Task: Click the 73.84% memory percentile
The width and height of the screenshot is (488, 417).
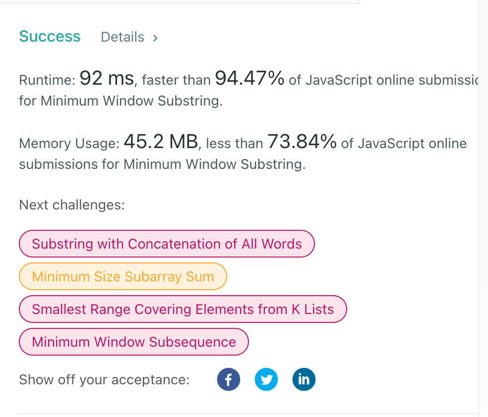Action: click(302, 143)
